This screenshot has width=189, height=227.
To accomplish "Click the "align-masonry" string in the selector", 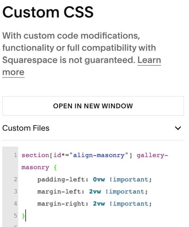I will pos(99,155).
